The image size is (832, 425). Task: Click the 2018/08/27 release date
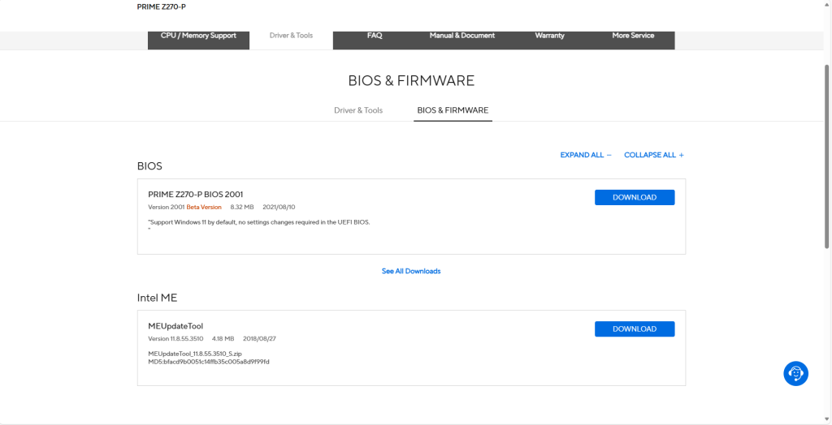click(259, 339)
